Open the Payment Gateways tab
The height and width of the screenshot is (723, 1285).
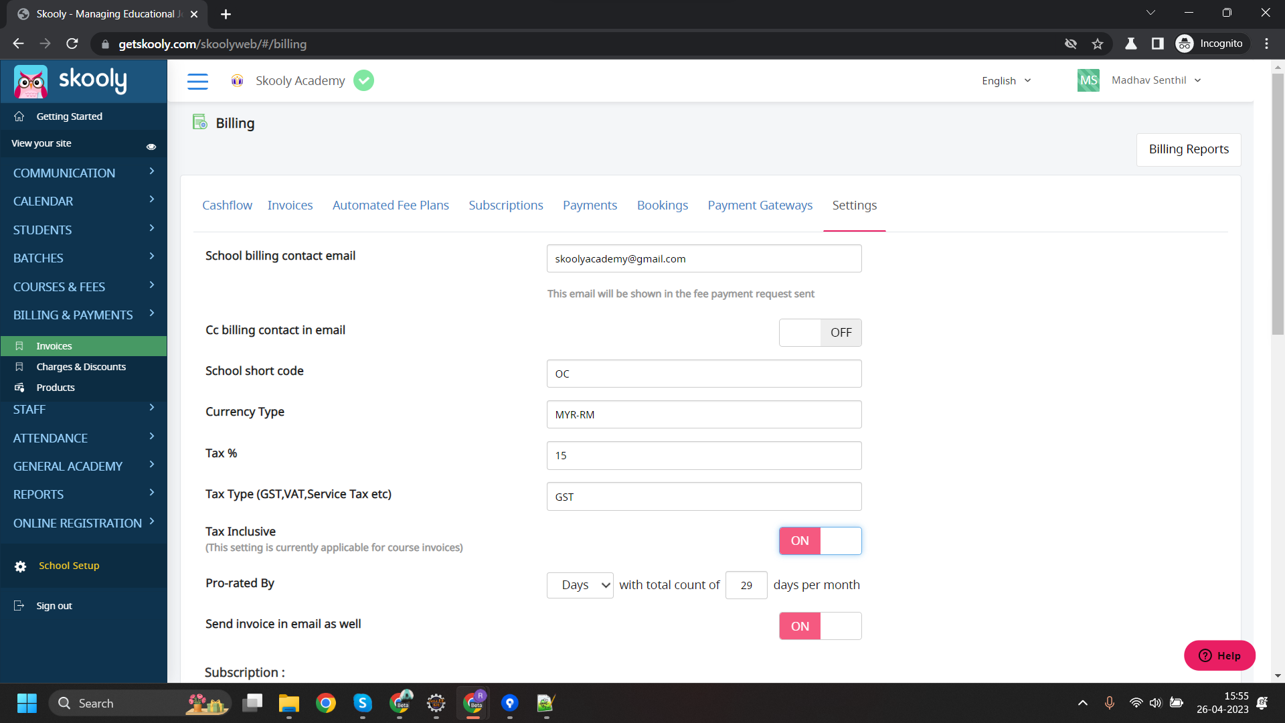[760, 206]
